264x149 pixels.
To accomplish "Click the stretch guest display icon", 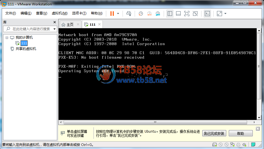I will 219,14.
